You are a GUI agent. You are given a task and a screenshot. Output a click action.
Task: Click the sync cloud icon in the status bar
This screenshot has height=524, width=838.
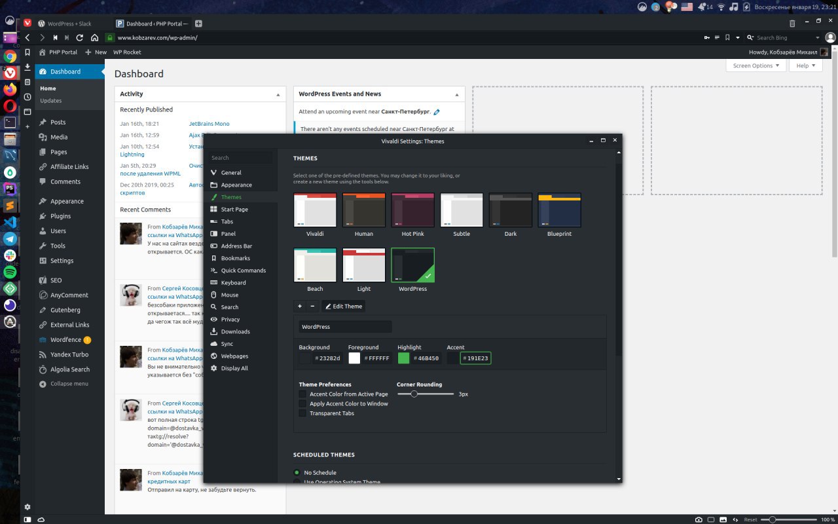coord(41,519)
